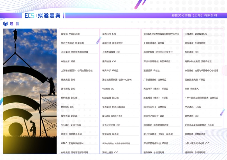Click the 领益智造 财务副总监 row
This screenshot has width=227, height=160.
(195, 134)
